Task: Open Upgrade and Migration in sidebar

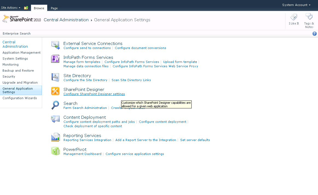Action: (x=20, y=83)
